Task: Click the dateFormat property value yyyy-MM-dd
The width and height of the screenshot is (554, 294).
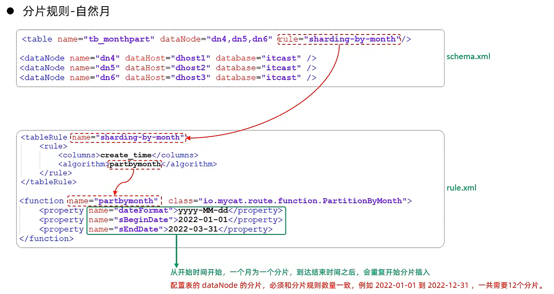Action: 203,210
